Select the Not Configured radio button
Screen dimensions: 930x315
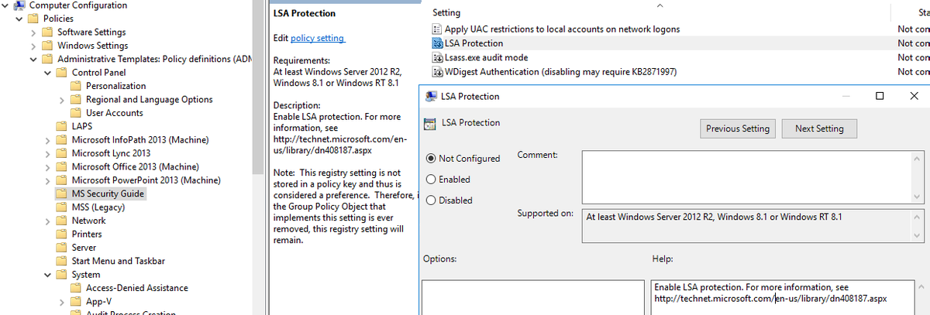coord(431,159)
